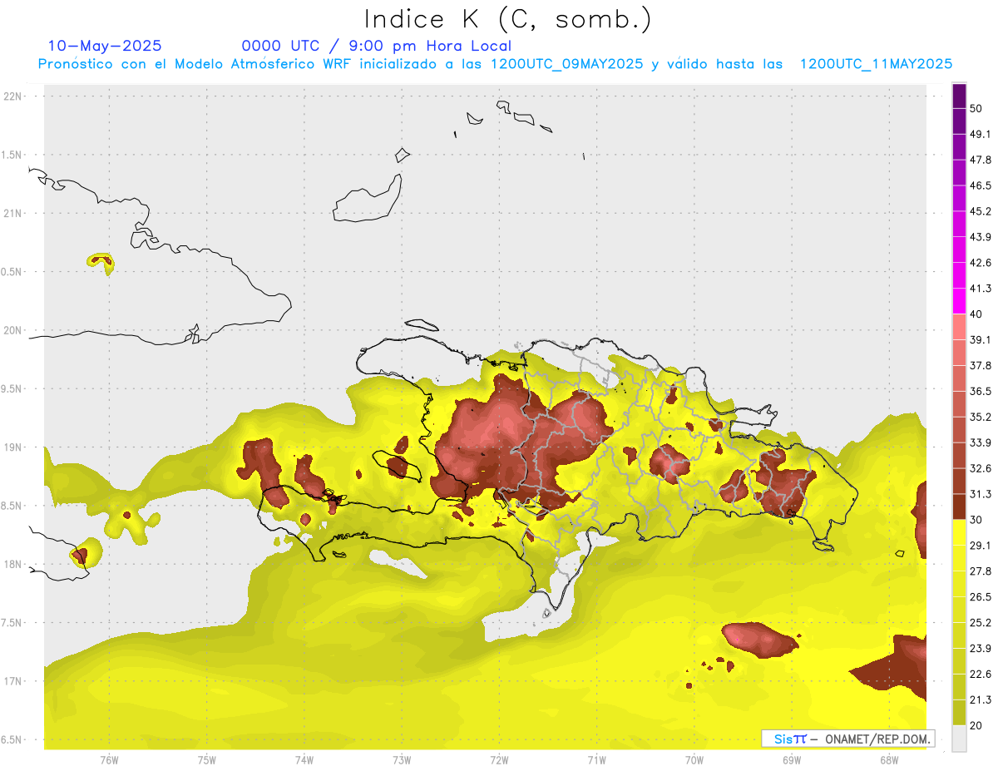The image size is (998, 771).
Task: Click the '32.6' color scale value
Action: 981,468
